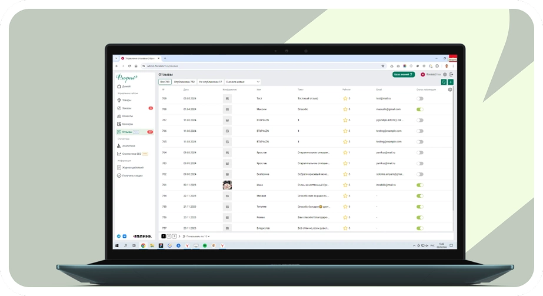Turn off publication toggle for review 761

[419, 185]
